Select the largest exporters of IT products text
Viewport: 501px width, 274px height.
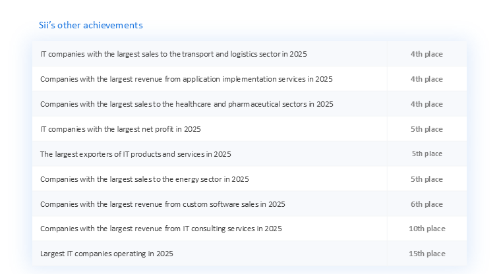point(136,154)
